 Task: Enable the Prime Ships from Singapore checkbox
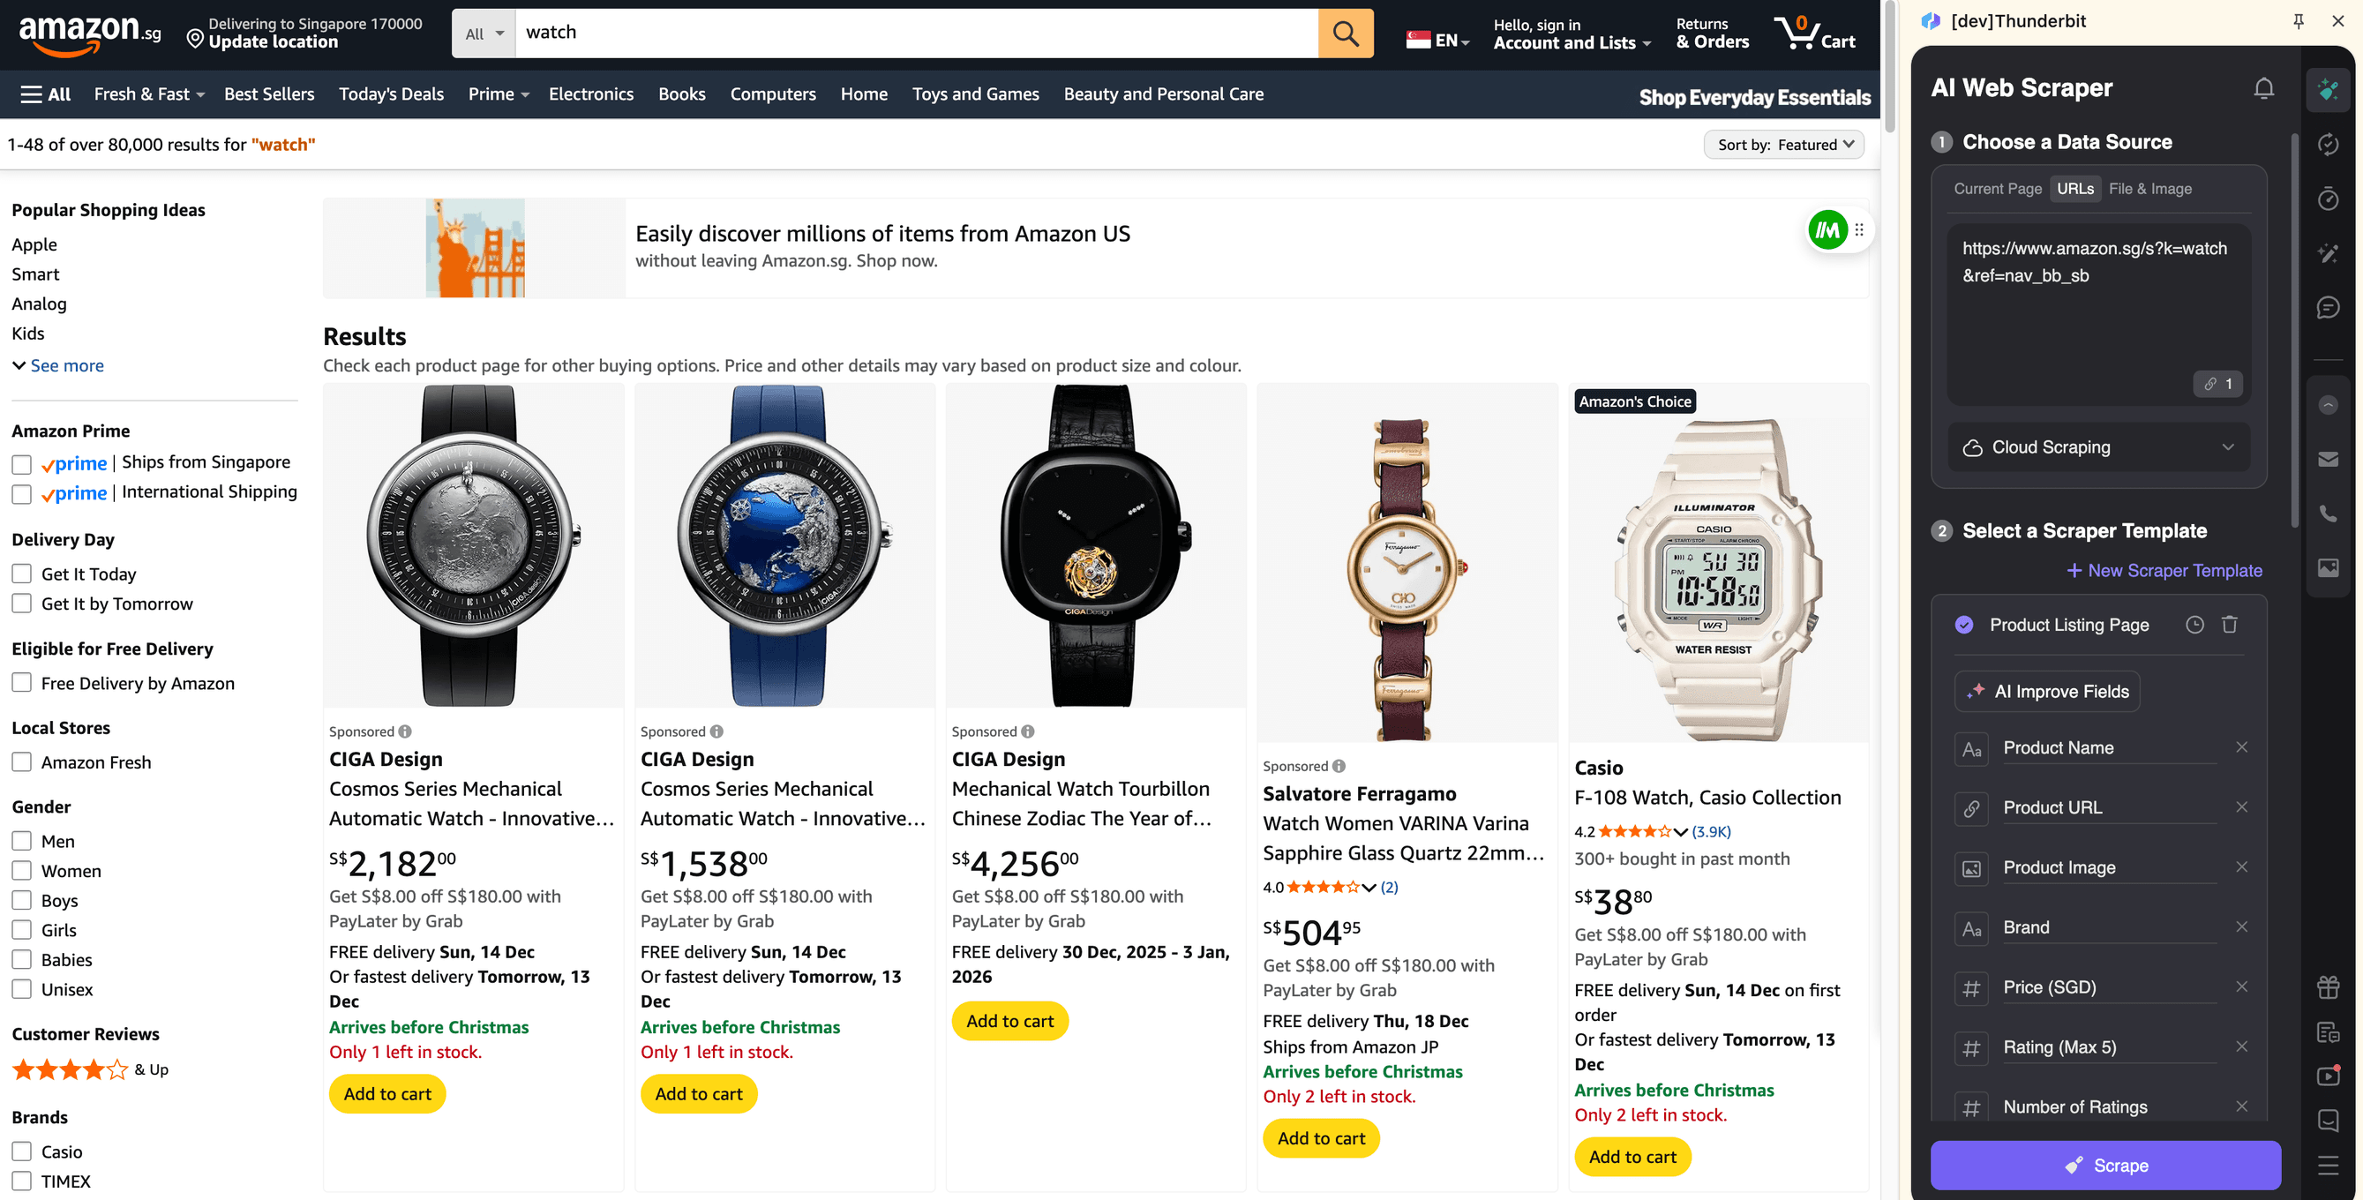pos(21,464)
